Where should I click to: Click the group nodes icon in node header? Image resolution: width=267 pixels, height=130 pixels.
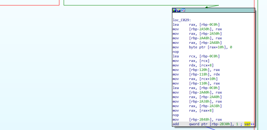coord(183,10)
